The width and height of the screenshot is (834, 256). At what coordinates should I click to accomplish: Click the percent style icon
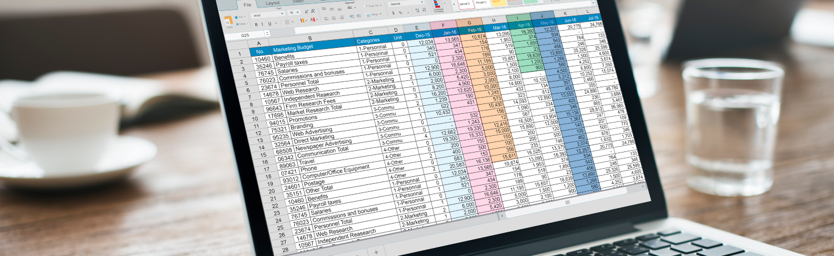pyautogui.click(x=400, y=13)
